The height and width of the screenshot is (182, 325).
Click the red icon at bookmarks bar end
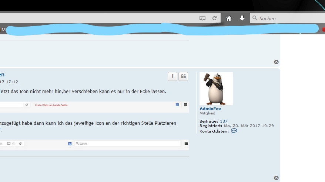point(324,30)
